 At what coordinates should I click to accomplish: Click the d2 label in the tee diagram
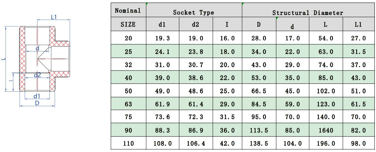tap(37, 75)
